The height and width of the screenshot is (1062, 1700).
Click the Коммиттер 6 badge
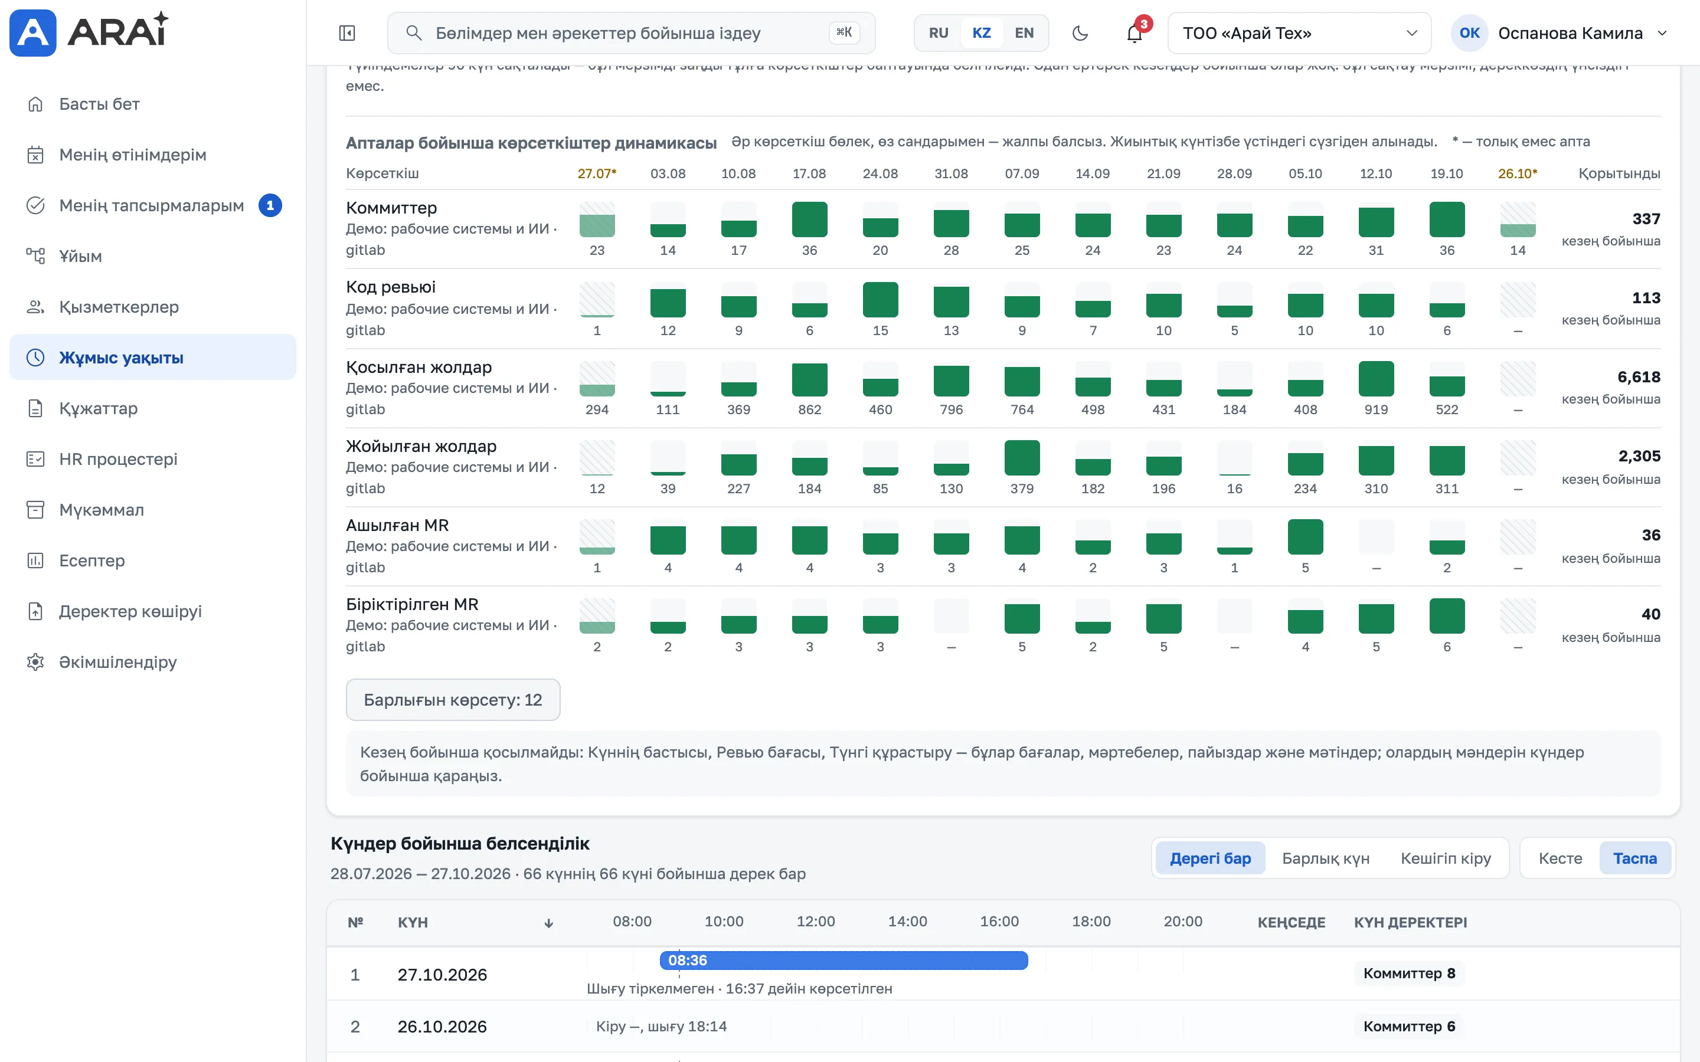1409,1026
